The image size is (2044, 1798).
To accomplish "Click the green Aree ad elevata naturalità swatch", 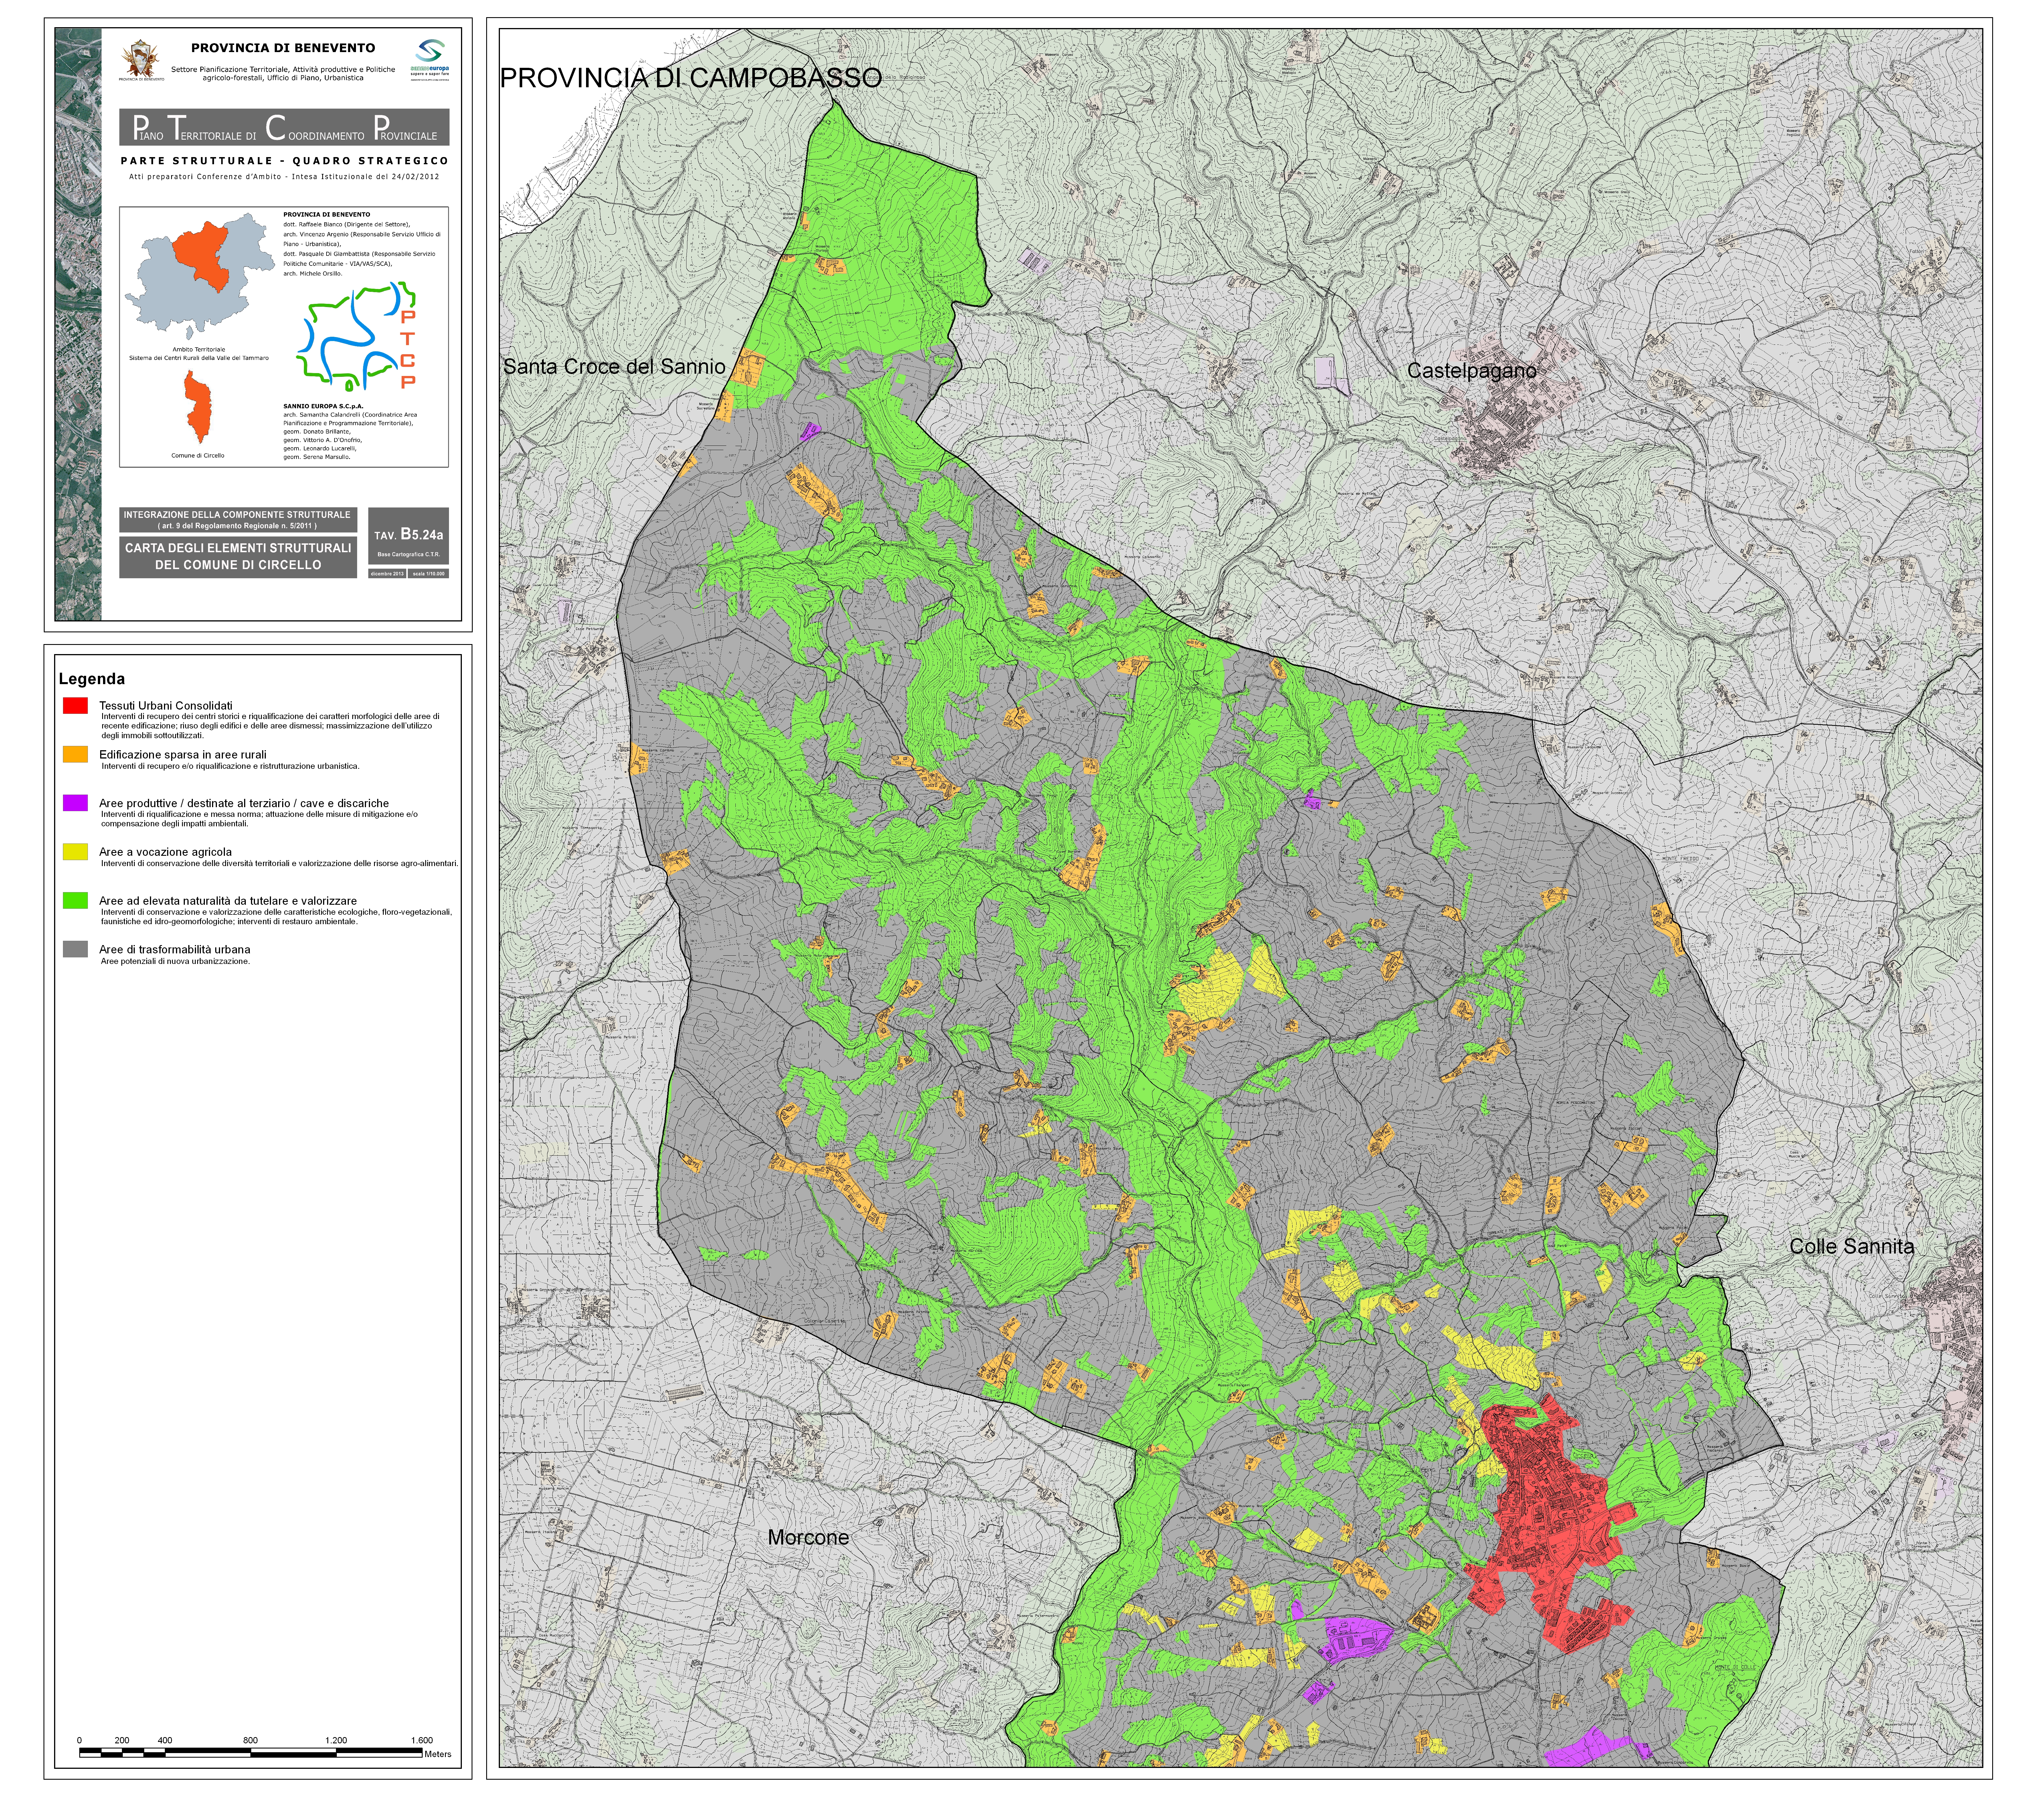I will (75, 901).
